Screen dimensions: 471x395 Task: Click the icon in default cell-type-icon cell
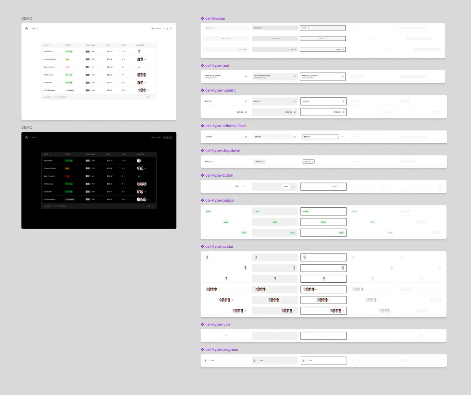[226, 336]
